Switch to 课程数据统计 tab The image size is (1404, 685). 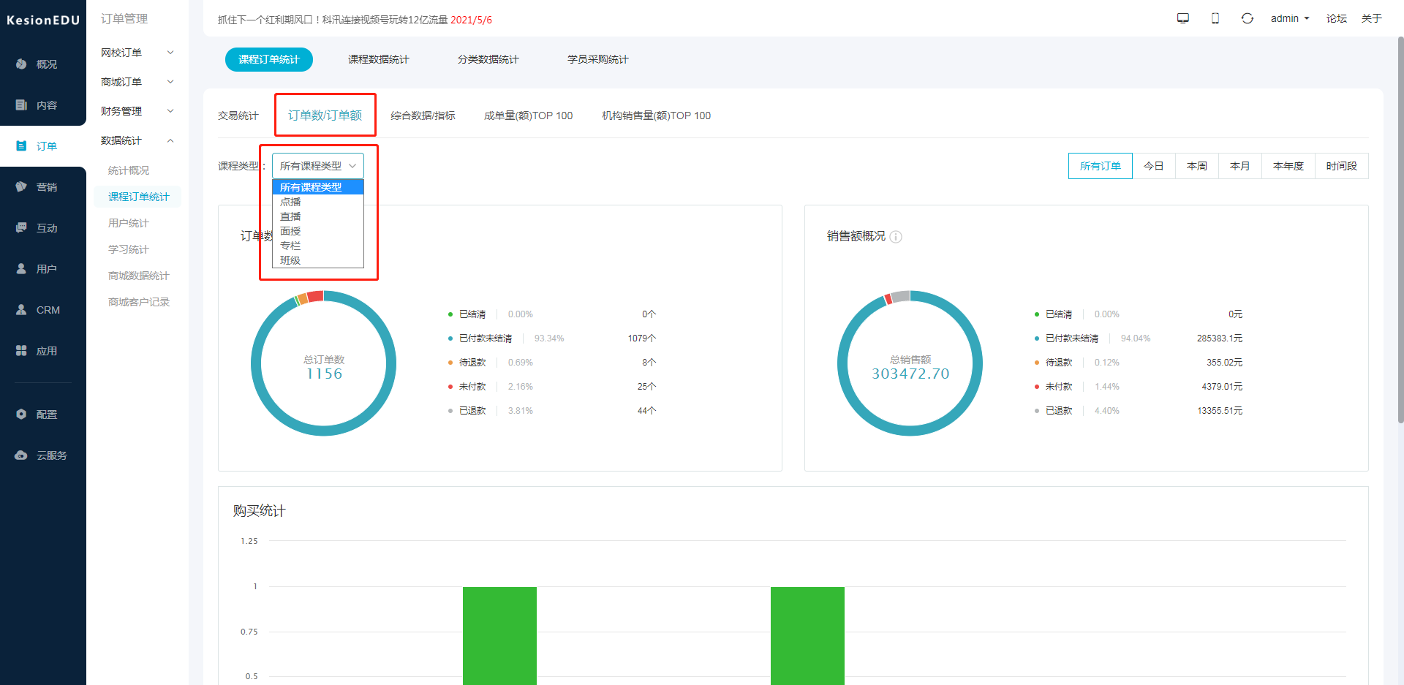pyautogui.click(x=379, y=59)
